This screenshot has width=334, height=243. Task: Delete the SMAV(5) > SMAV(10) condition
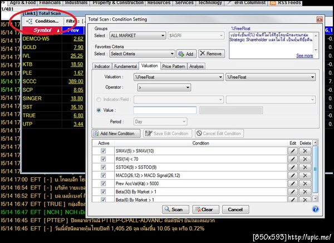pyautogui.click(x=305, y=151)
